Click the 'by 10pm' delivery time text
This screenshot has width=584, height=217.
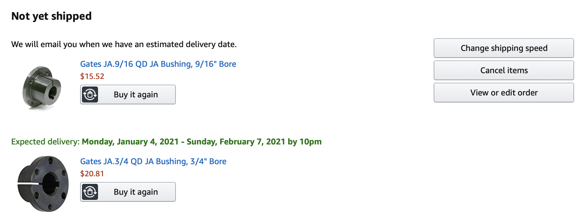[305, 142]
